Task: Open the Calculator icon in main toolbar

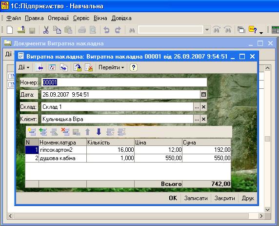Action: 275,30
